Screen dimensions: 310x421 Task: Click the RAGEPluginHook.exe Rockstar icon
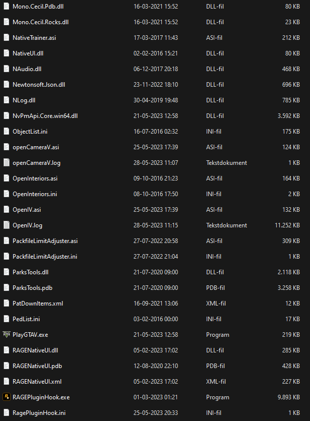point(7,397)
